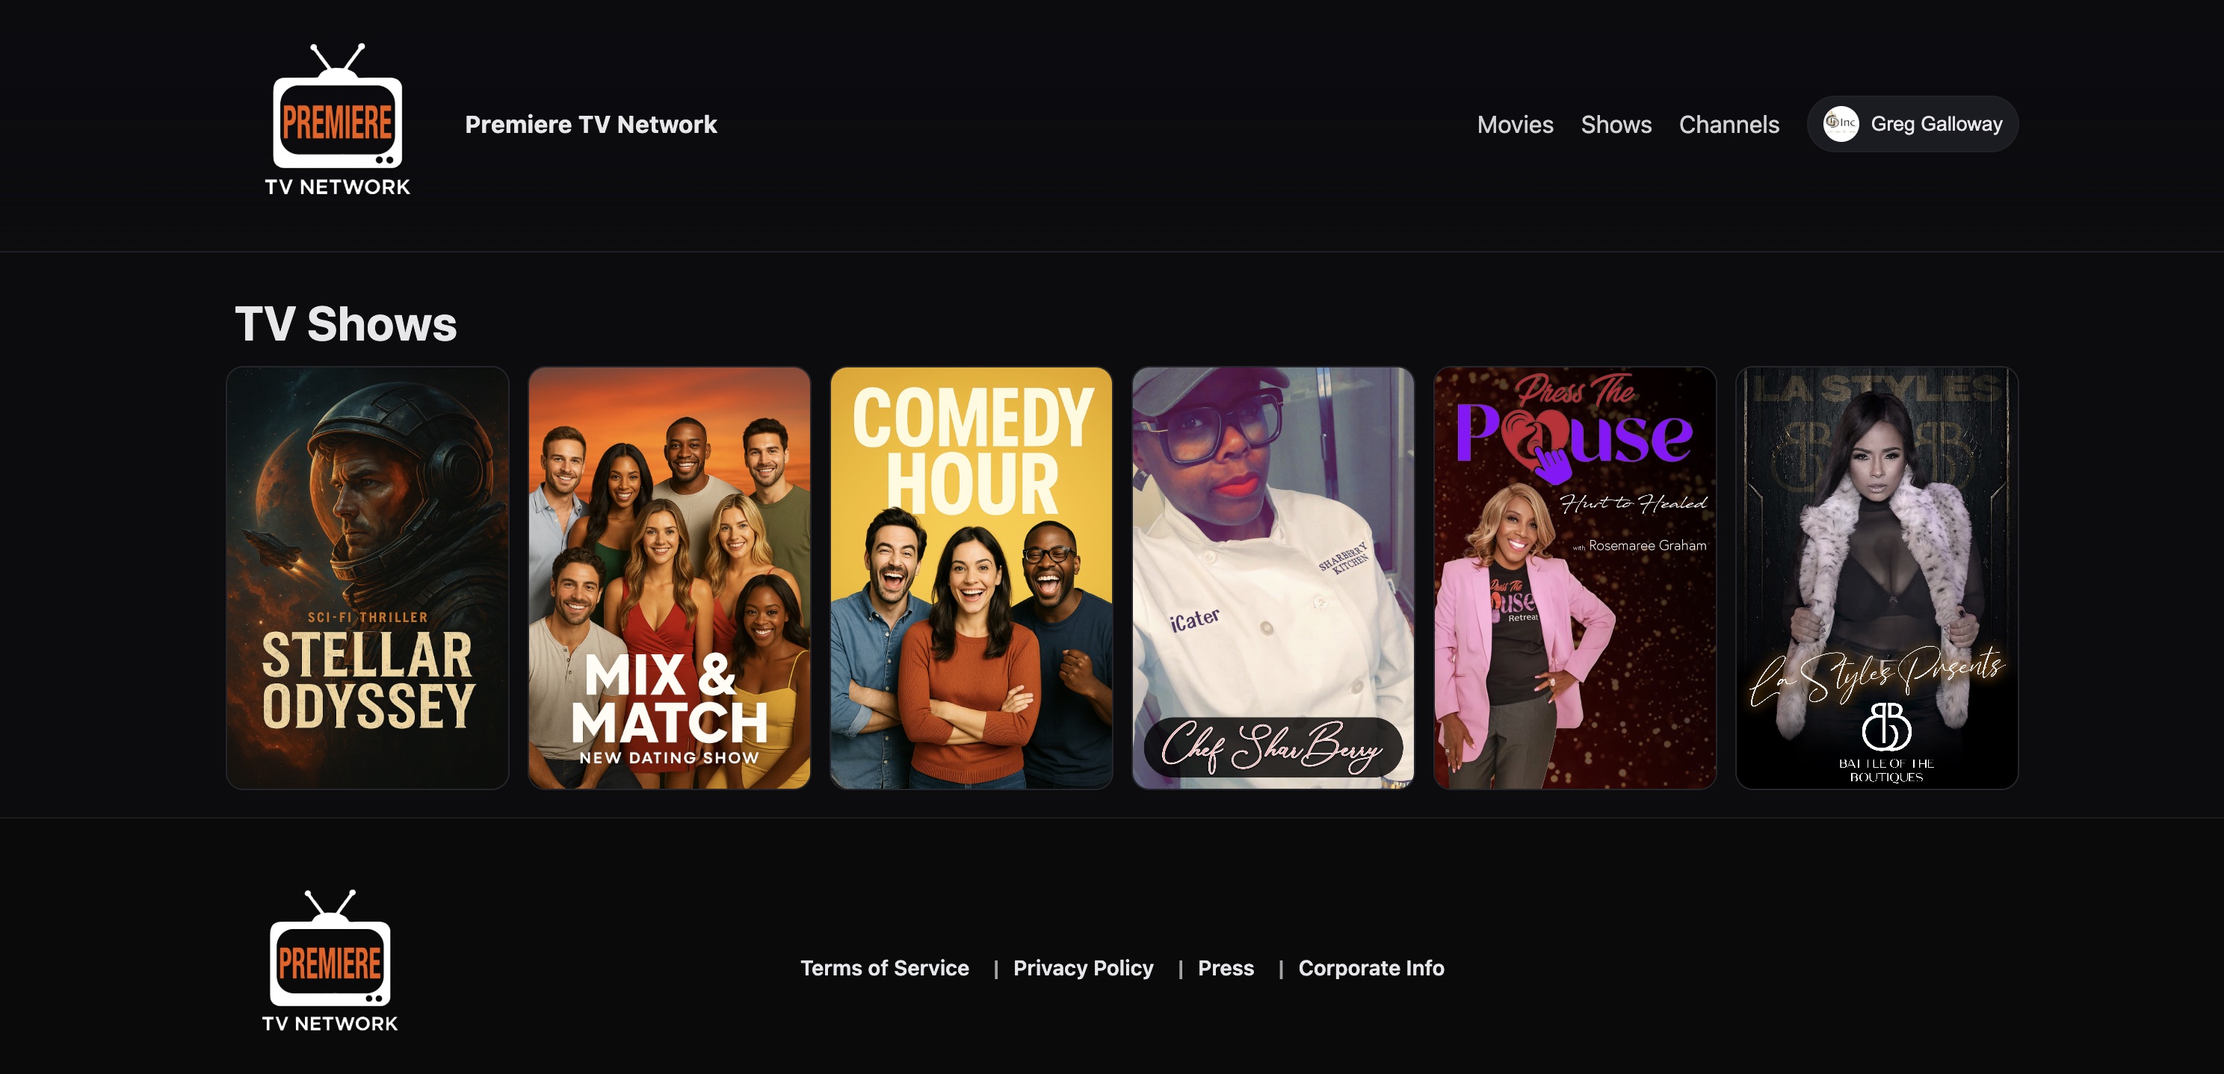Click the Premiere logo in the footer
Viewport: 2224px width, 1074px height.
click(330, 961)
